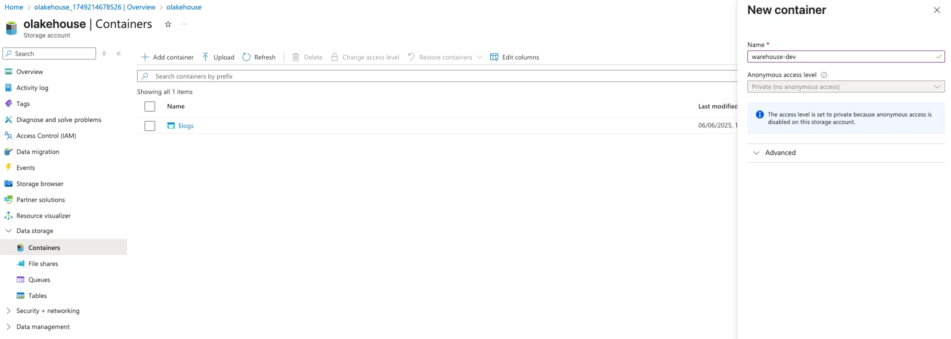Open Access Control (IAM) menu item

46,136
